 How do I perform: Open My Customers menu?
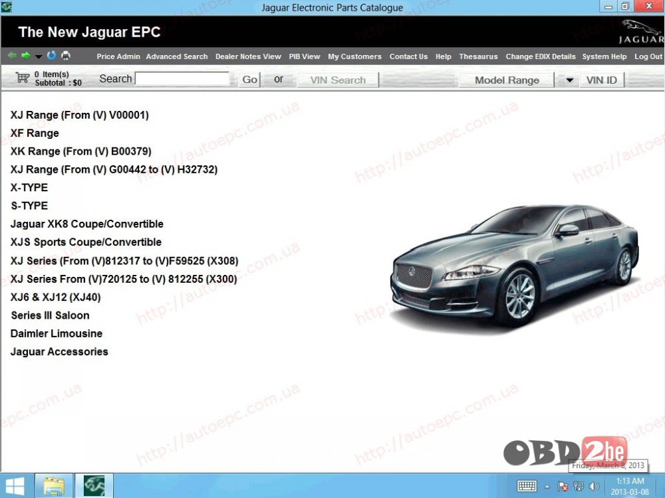(354, 56)
